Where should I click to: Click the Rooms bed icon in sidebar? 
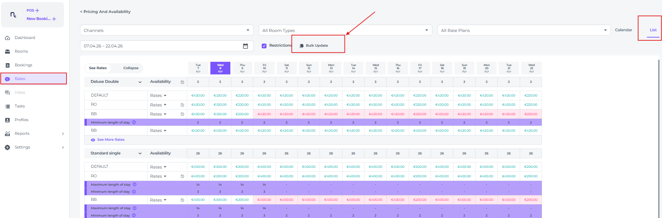coord(7,52)
